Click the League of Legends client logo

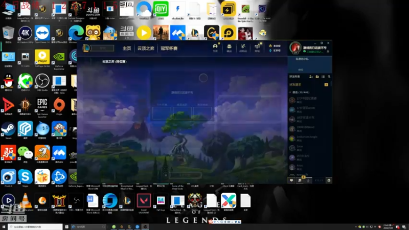click(86, 48)
